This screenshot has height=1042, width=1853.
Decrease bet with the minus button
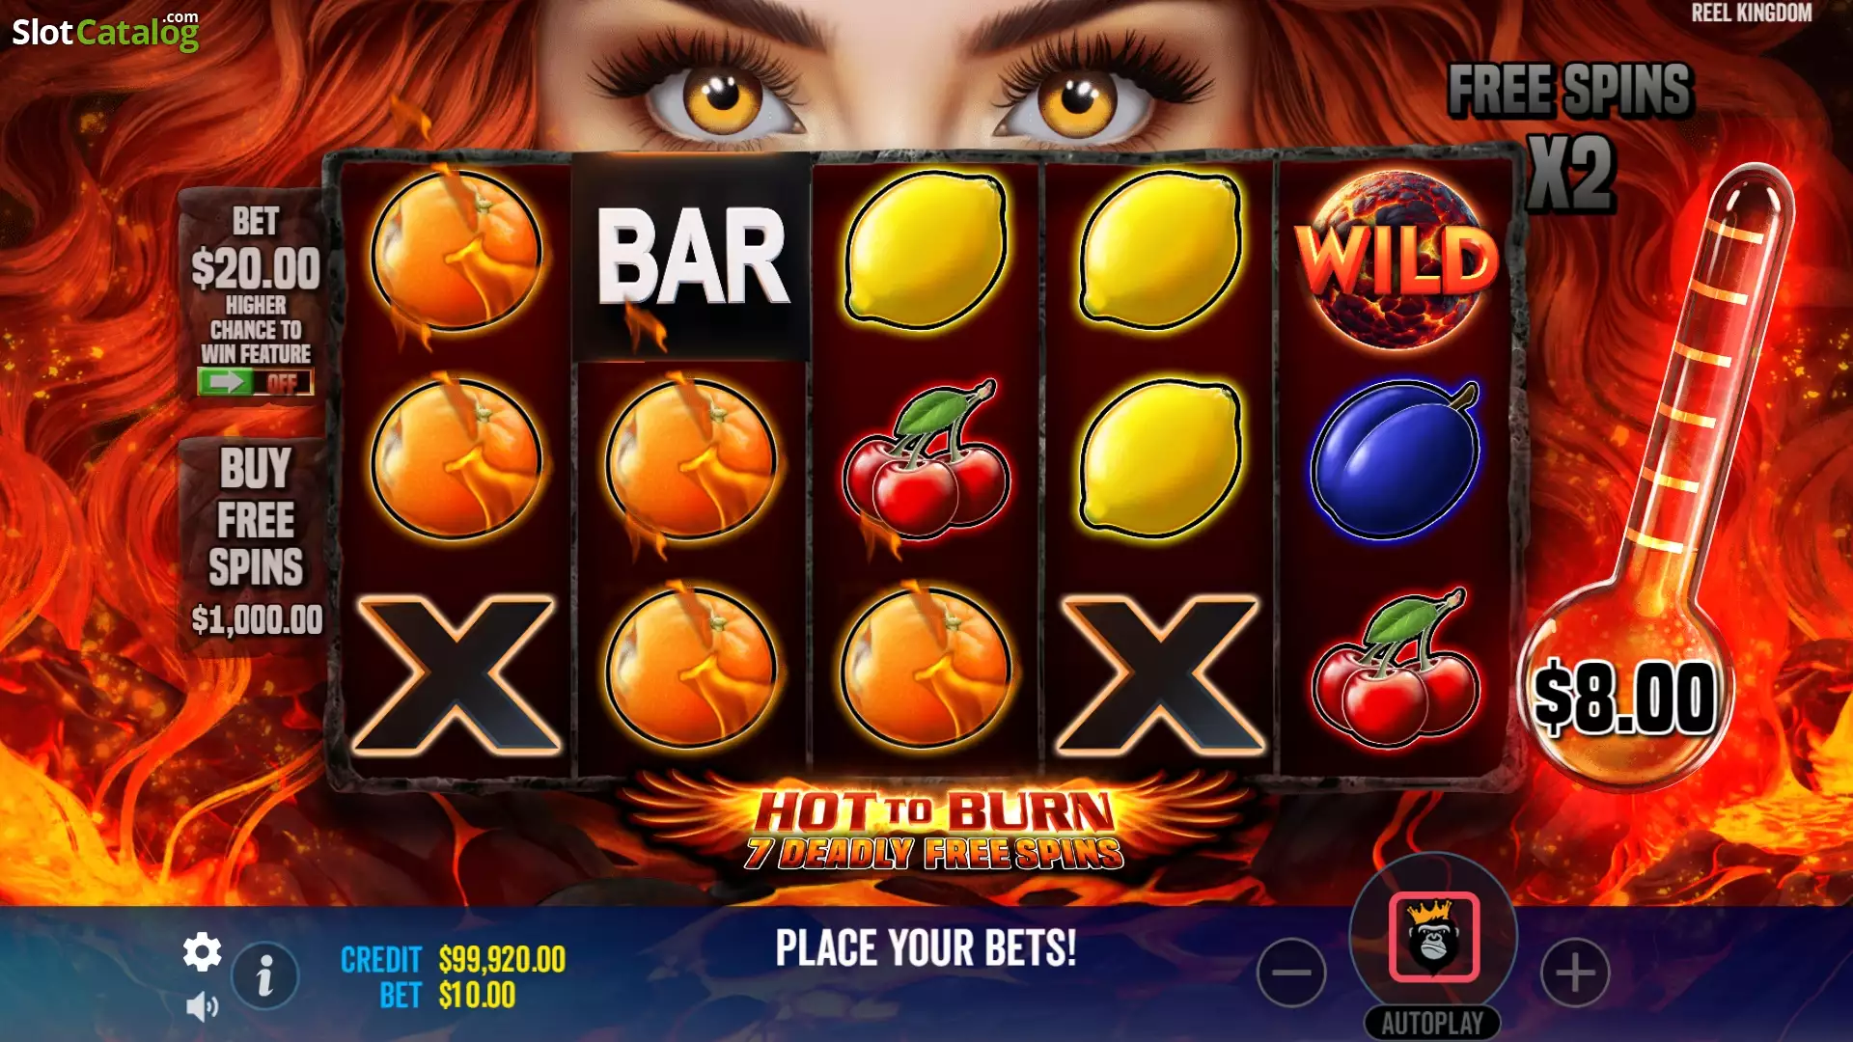pyautogui.click(x=1291, y=972)
